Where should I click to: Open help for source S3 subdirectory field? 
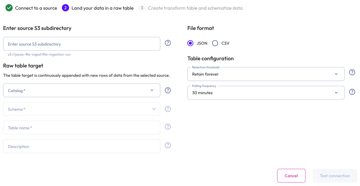coord(168,43)
